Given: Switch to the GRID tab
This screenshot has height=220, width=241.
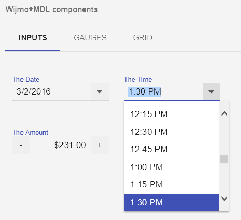Looking at the screenshot, I should pyautogui.click(x=142, y=38).
